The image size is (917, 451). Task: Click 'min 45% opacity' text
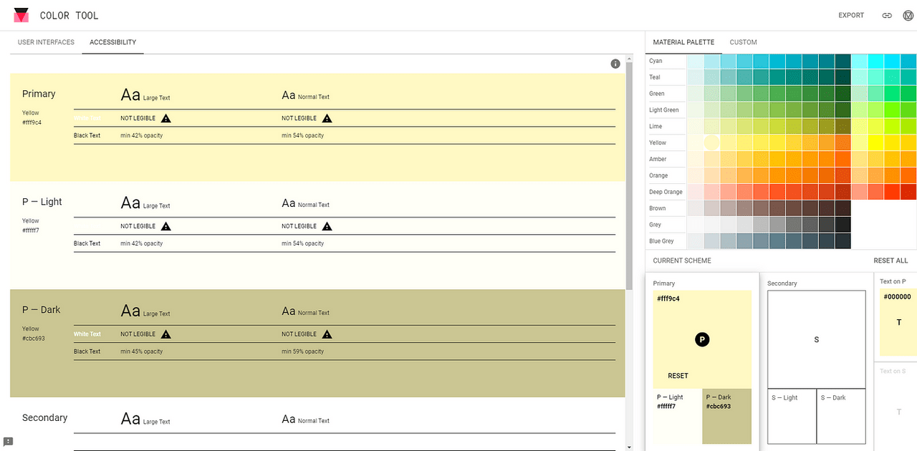141,351
